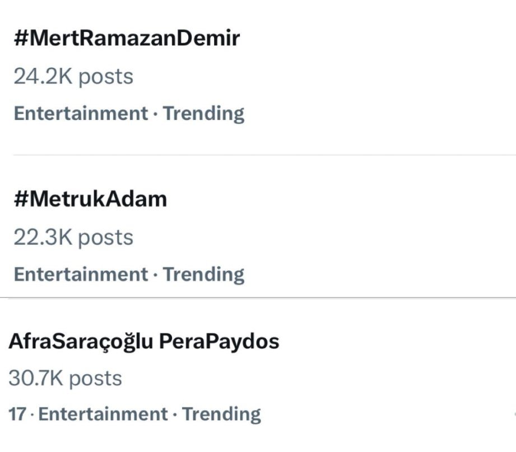Viewport: 516px width, 452px height.
Task: Click Trending label under #MetrukAdam
Action: [204, 274]
